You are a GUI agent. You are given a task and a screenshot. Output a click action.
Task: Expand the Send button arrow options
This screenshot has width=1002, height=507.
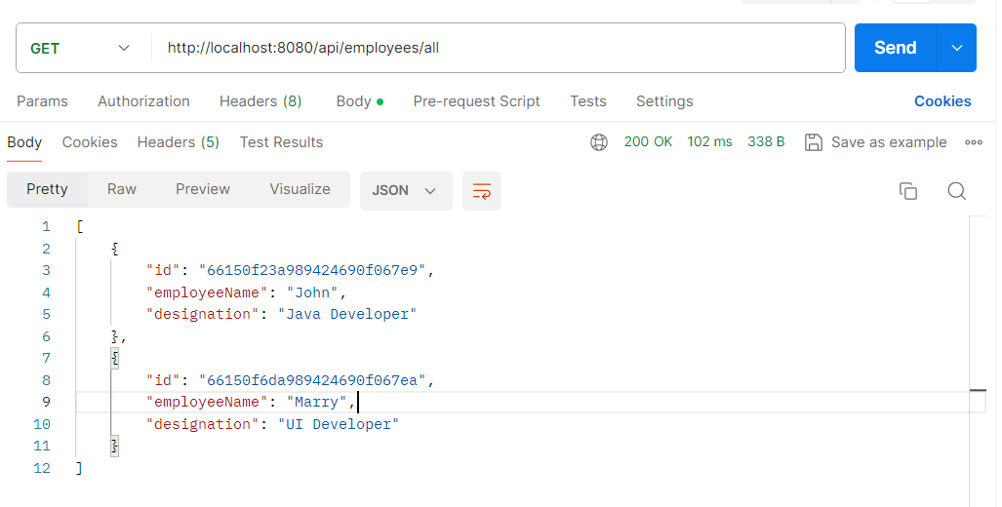point(957,48)
